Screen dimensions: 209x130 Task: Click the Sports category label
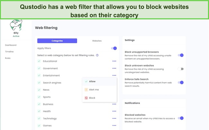pos(47,97)
